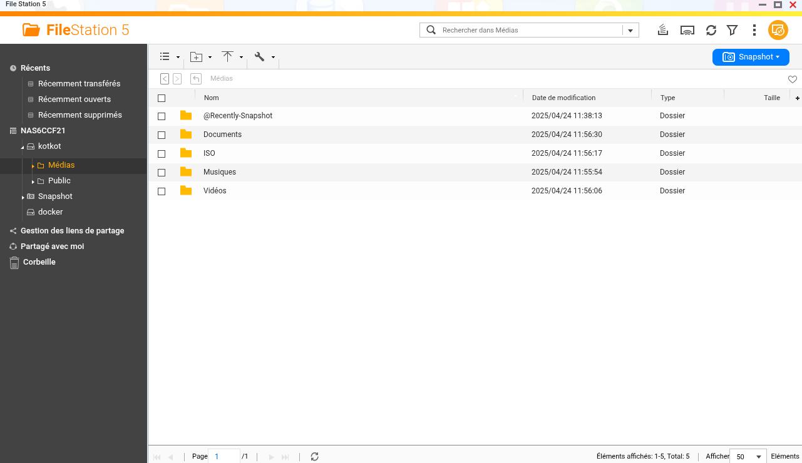The width and height of the screenshot is (802, 463).
Task: Open the Snapshot dropdown button
Action: coord(751,57)
